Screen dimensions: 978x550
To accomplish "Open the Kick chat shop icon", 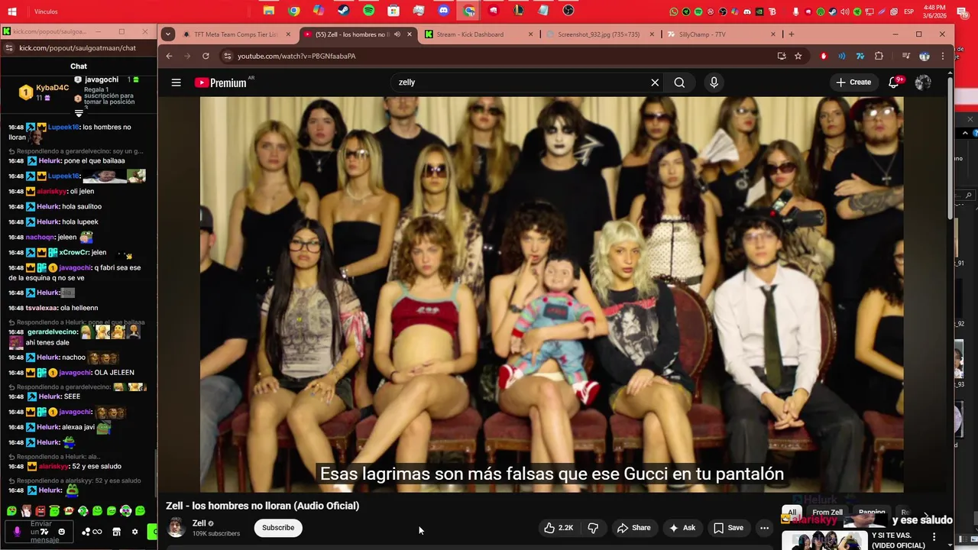I will point(116,532).
